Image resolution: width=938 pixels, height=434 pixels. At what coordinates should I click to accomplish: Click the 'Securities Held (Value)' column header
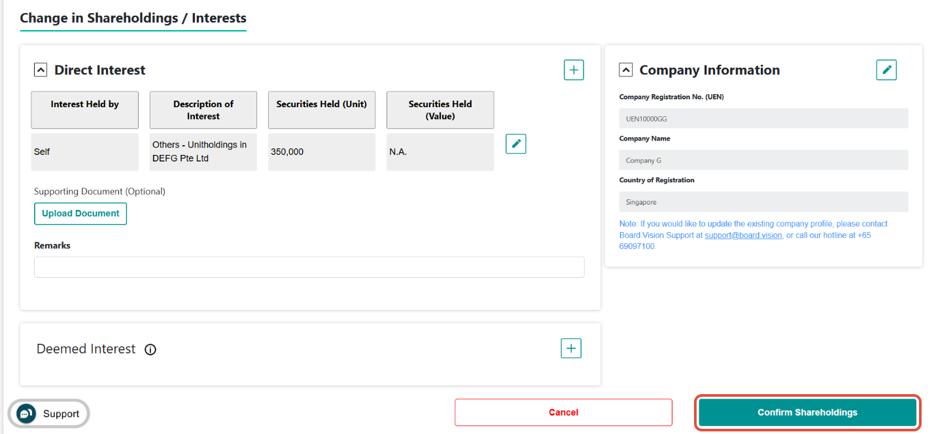pos(440,110)
